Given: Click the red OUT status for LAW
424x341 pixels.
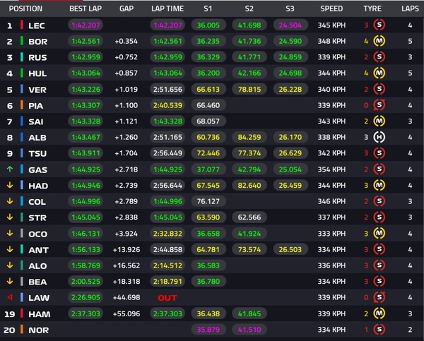Looking at the screenshot, I should point(167,298).
